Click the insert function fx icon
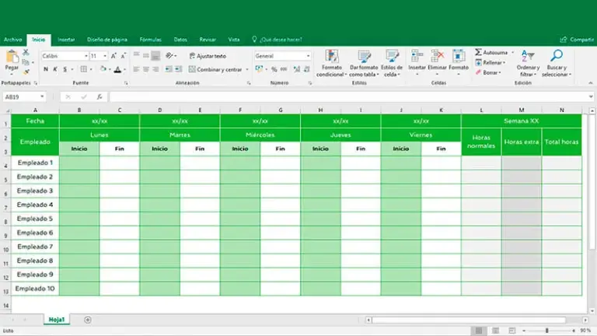The width and height of the screenshot is (597, 336). tap(99, 96)
